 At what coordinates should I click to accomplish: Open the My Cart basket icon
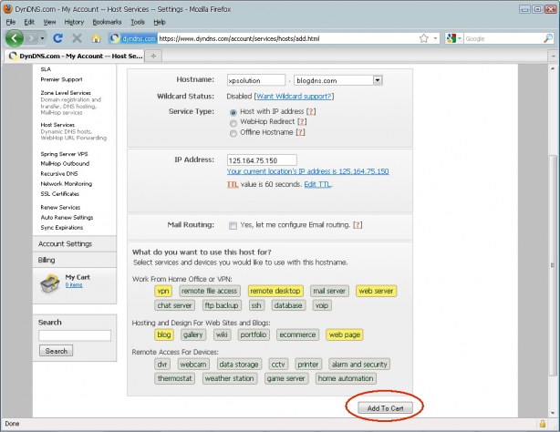[49, 283]
